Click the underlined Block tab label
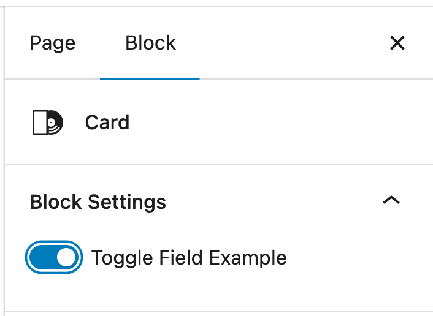The image size is (433, 316). (150, 43)
